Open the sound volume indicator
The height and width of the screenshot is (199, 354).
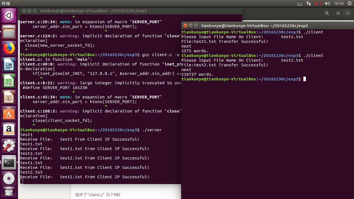[x=327, y=4]
